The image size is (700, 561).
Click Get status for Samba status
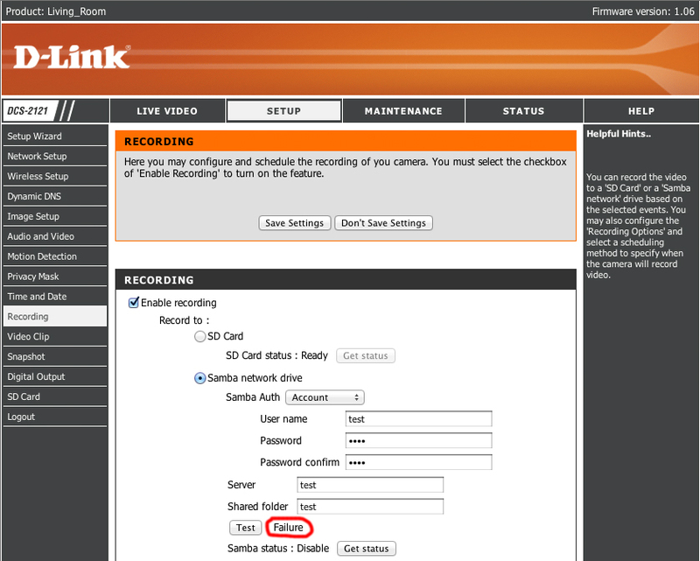click(x=367, y=549)
